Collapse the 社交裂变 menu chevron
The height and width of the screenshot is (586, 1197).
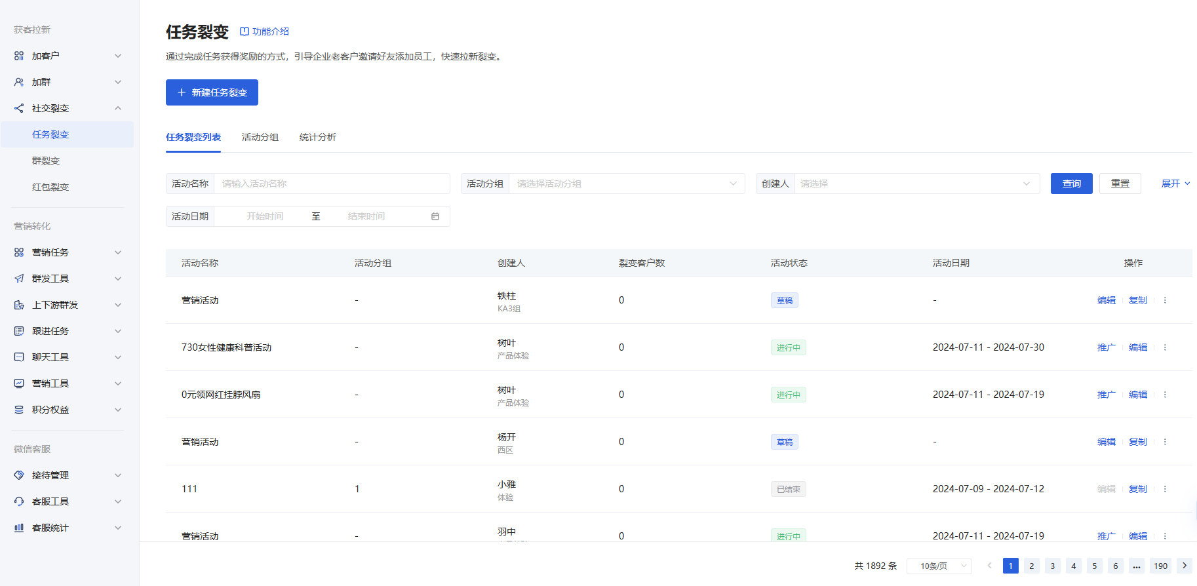pos(118,108)
